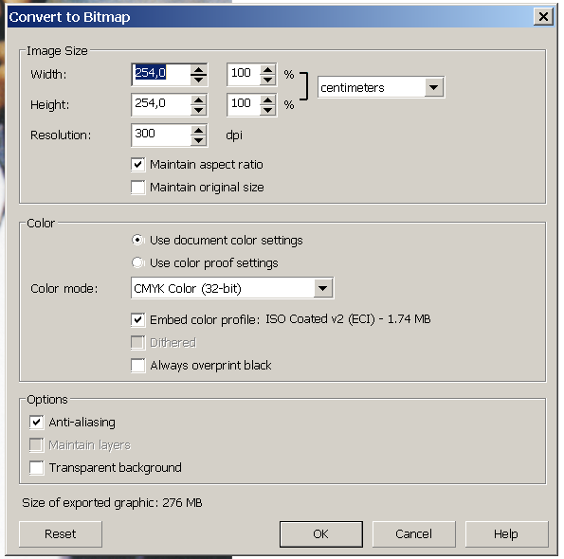Click the Reset button
Screen dimensions: 564x559
pos(61,533)
